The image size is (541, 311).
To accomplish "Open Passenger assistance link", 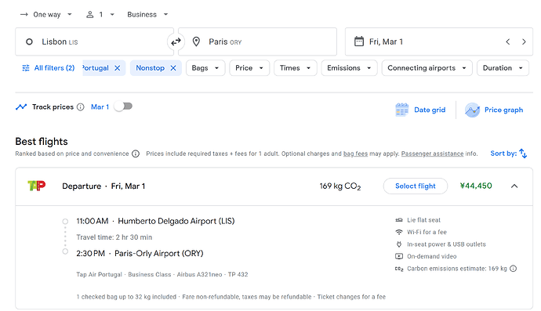I will coord(432,154).
